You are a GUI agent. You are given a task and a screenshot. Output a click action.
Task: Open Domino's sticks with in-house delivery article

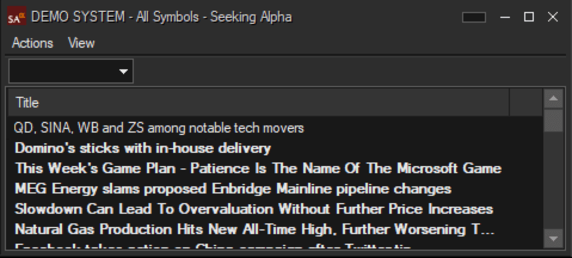(143, 148)
